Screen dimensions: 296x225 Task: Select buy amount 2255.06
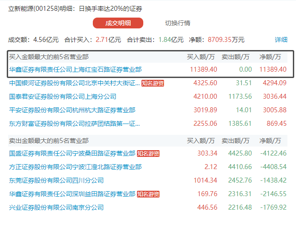pyautogui.click(x=205, y=124)
